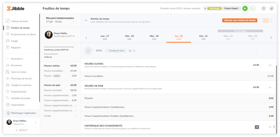280x137 pixels.
Task: Collapse the sidebar with RÉDUIT
Action: pos(21,130)
